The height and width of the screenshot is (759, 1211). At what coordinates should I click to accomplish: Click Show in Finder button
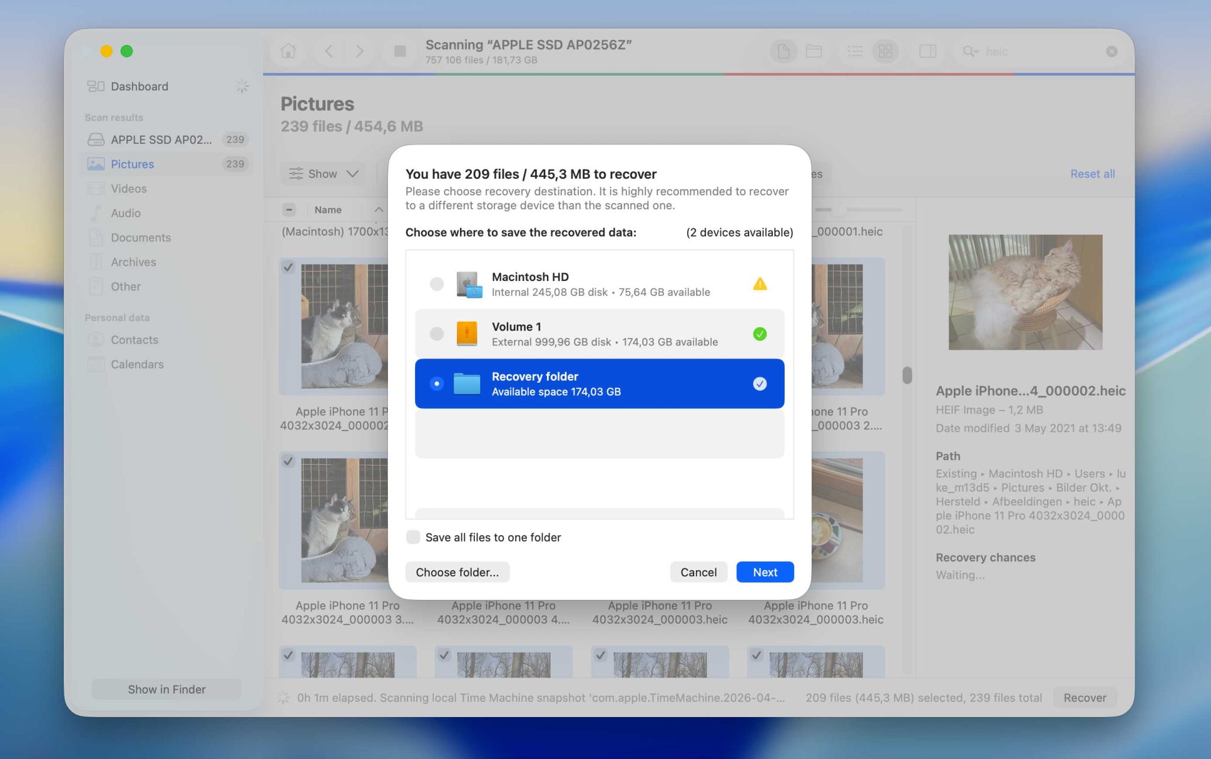166,689
